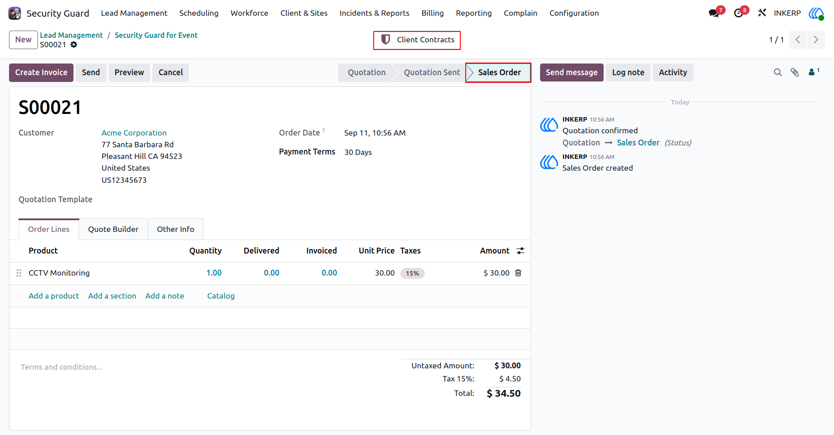
Task: Open the activities clock icon
Action: (x=738, y=13)
